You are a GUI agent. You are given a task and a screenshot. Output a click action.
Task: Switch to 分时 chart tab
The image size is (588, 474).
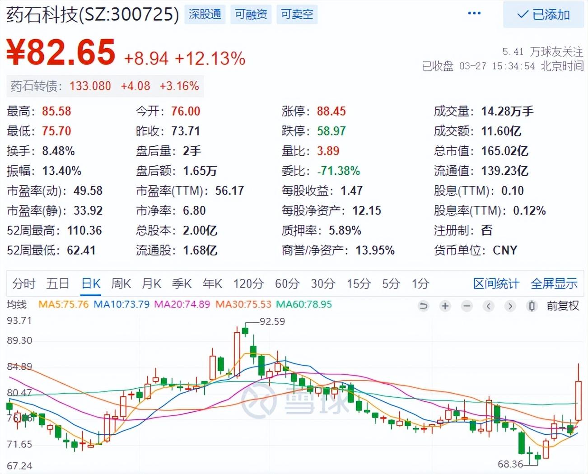click(23, 283)
